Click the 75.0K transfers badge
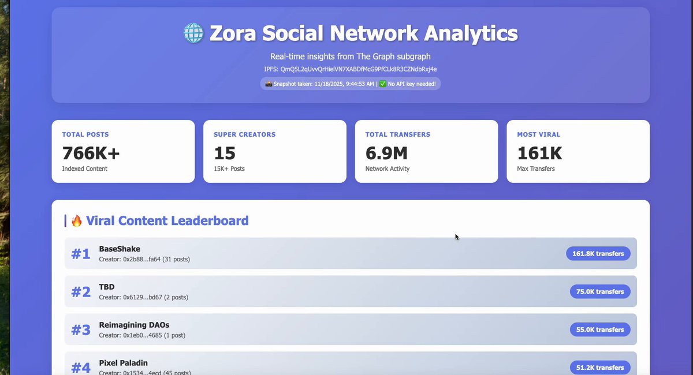Screen dimensions: 693x375 coord(600,291)
